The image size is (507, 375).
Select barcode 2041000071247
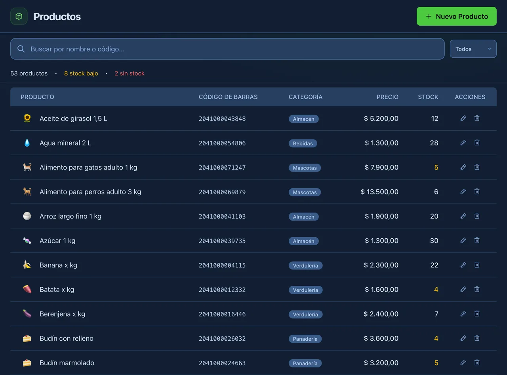[222, 168]
